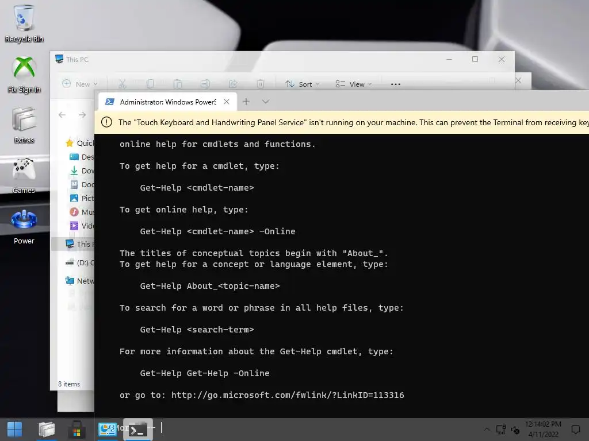
Task: Click the volume icon in system tray
Action: pyautogui.click(x=515, y=430)
